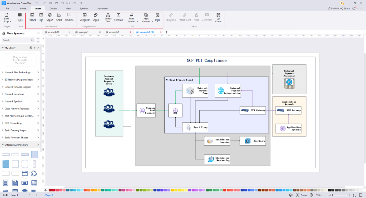Viewport: 366px width, 198px height.
Task: Save the document from the title bar
Action: (62, 3)
